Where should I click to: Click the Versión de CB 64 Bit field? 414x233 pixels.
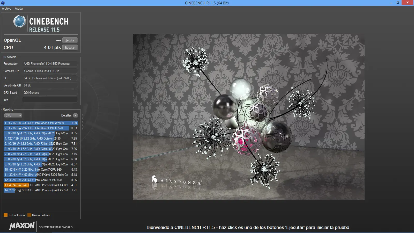click(50, 85)
